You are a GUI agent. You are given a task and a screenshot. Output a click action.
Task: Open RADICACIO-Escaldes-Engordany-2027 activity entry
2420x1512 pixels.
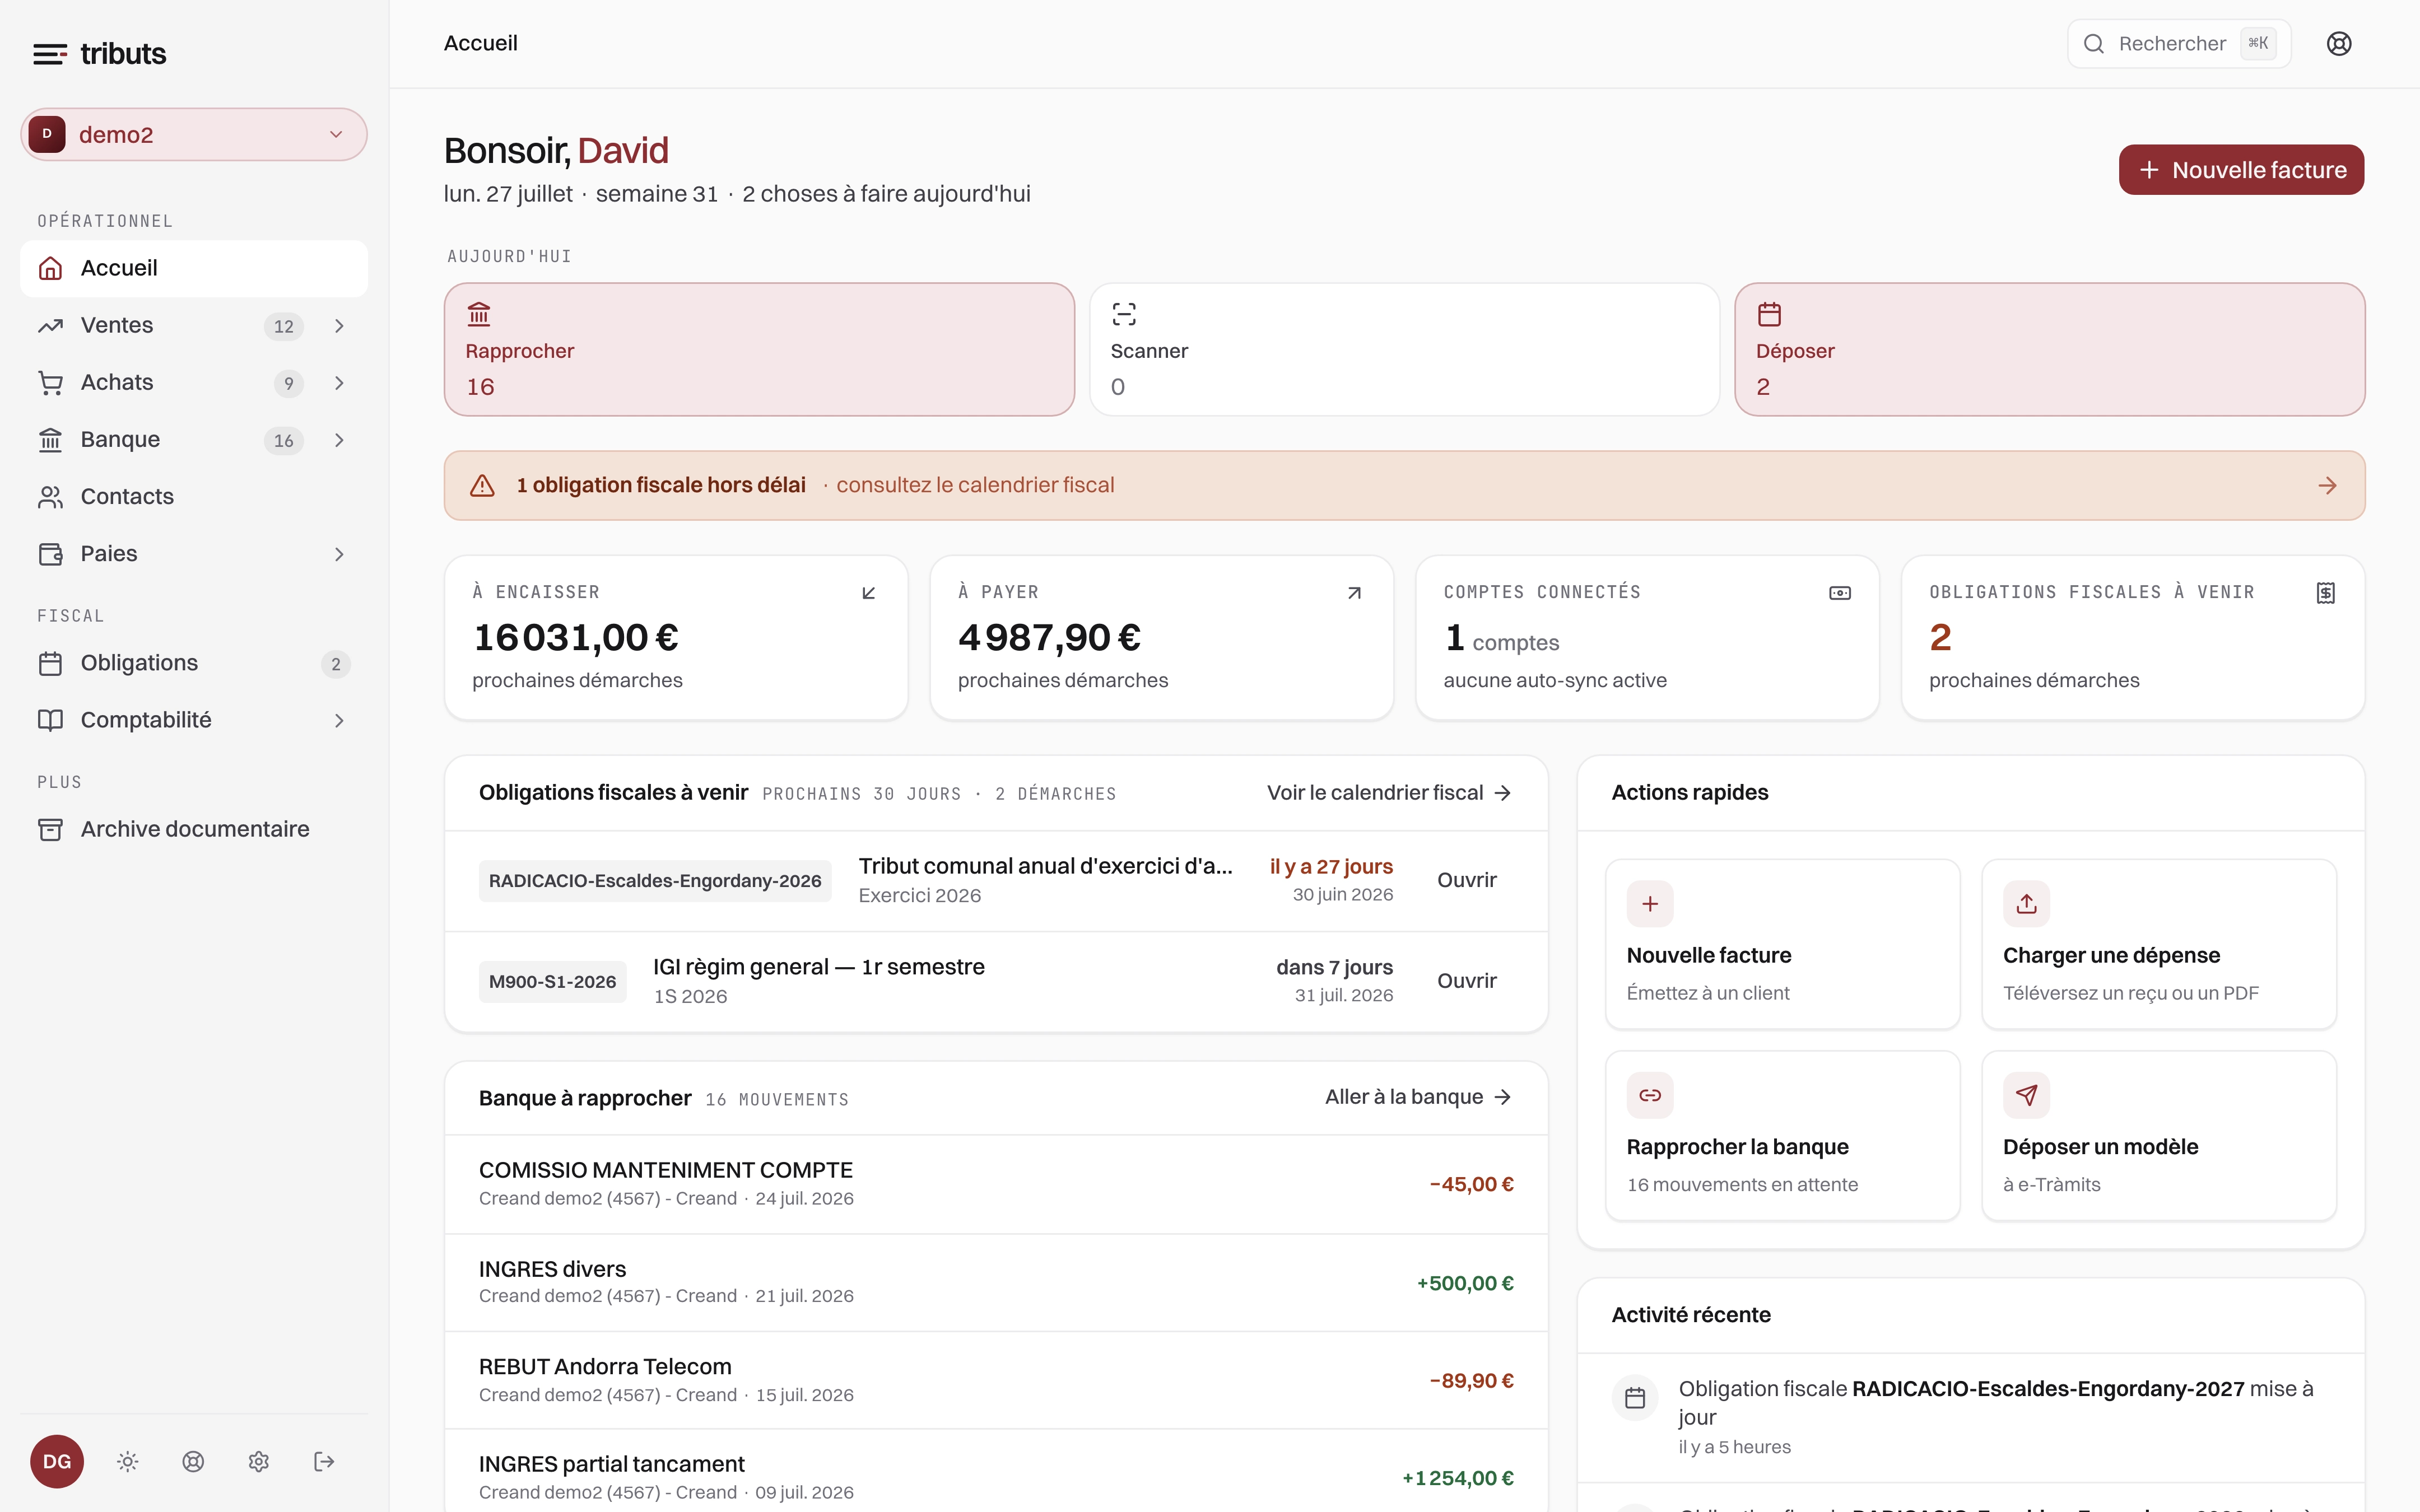click(x=1971, y=1417)
